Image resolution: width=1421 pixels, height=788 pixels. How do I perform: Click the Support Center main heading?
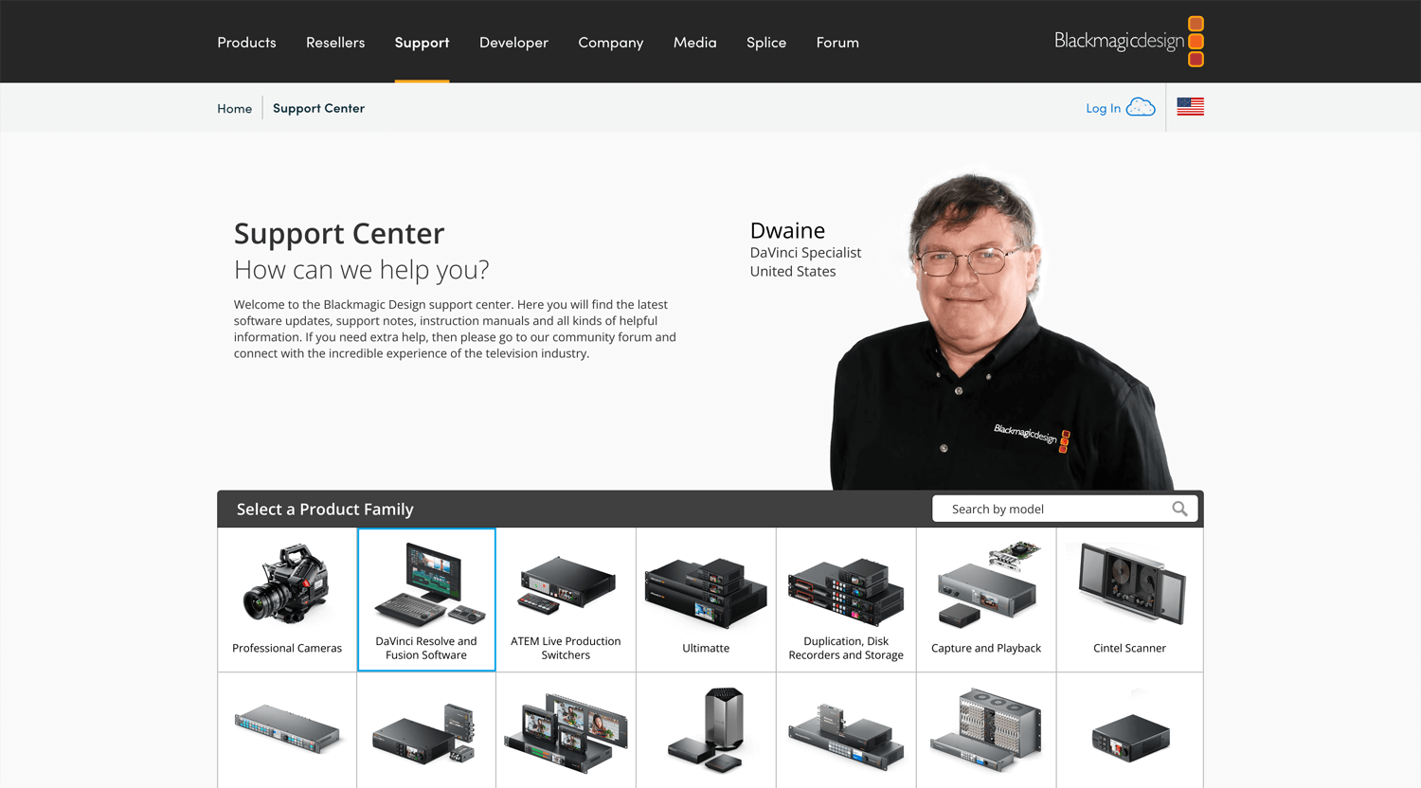(339, 233)
